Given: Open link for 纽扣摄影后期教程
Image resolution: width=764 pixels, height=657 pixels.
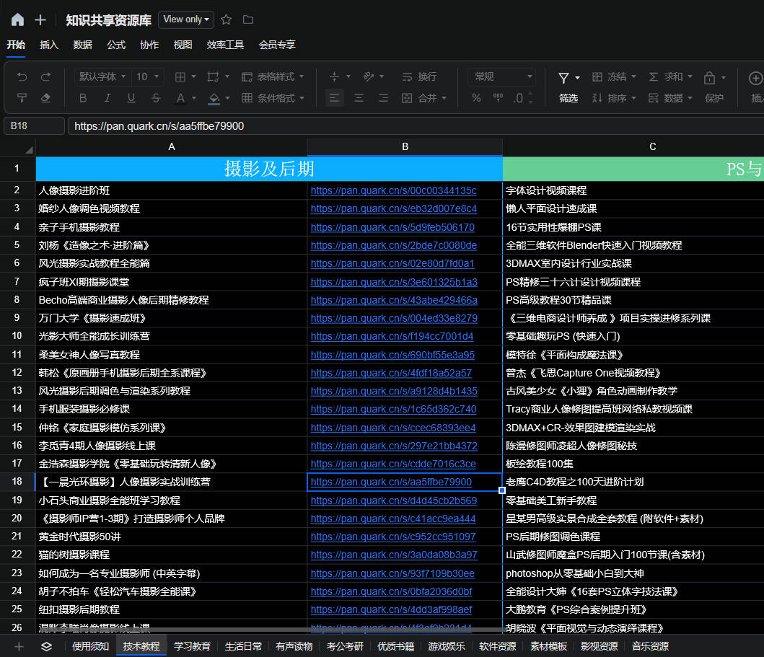Looking at the screenshot, I should pyautogui.click(x=391, y=609).
